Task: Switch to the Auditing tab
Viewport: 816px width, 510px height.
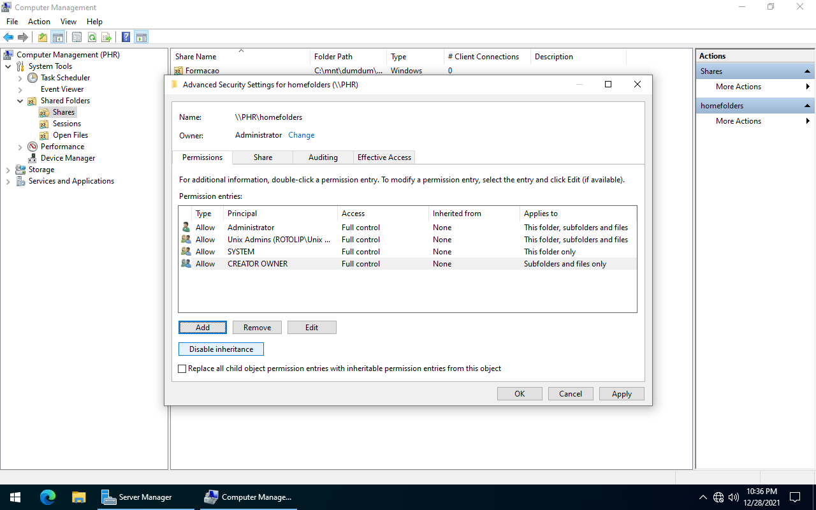Action: tap(323, 157)
